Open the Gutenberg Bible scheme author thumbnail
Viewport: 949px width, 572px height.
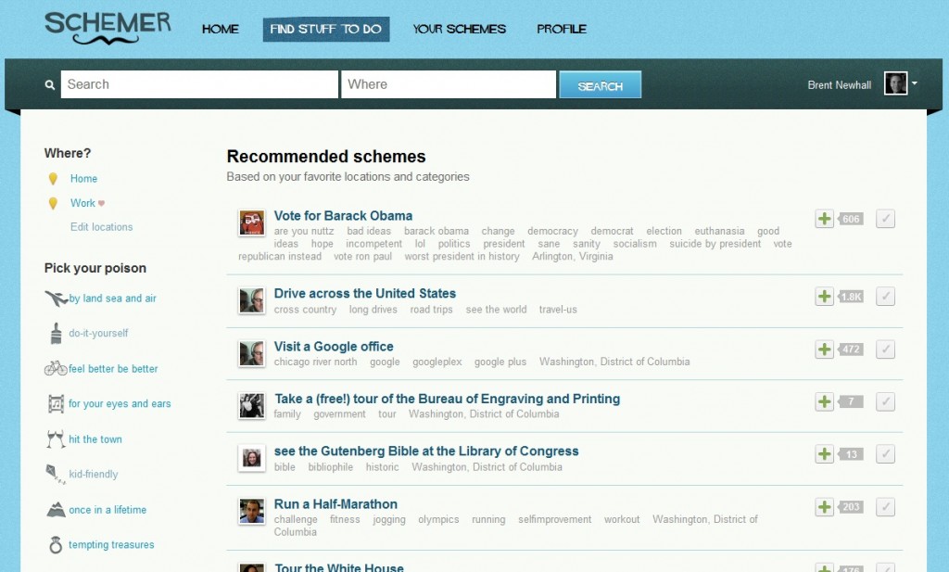(x=251, y=458)
